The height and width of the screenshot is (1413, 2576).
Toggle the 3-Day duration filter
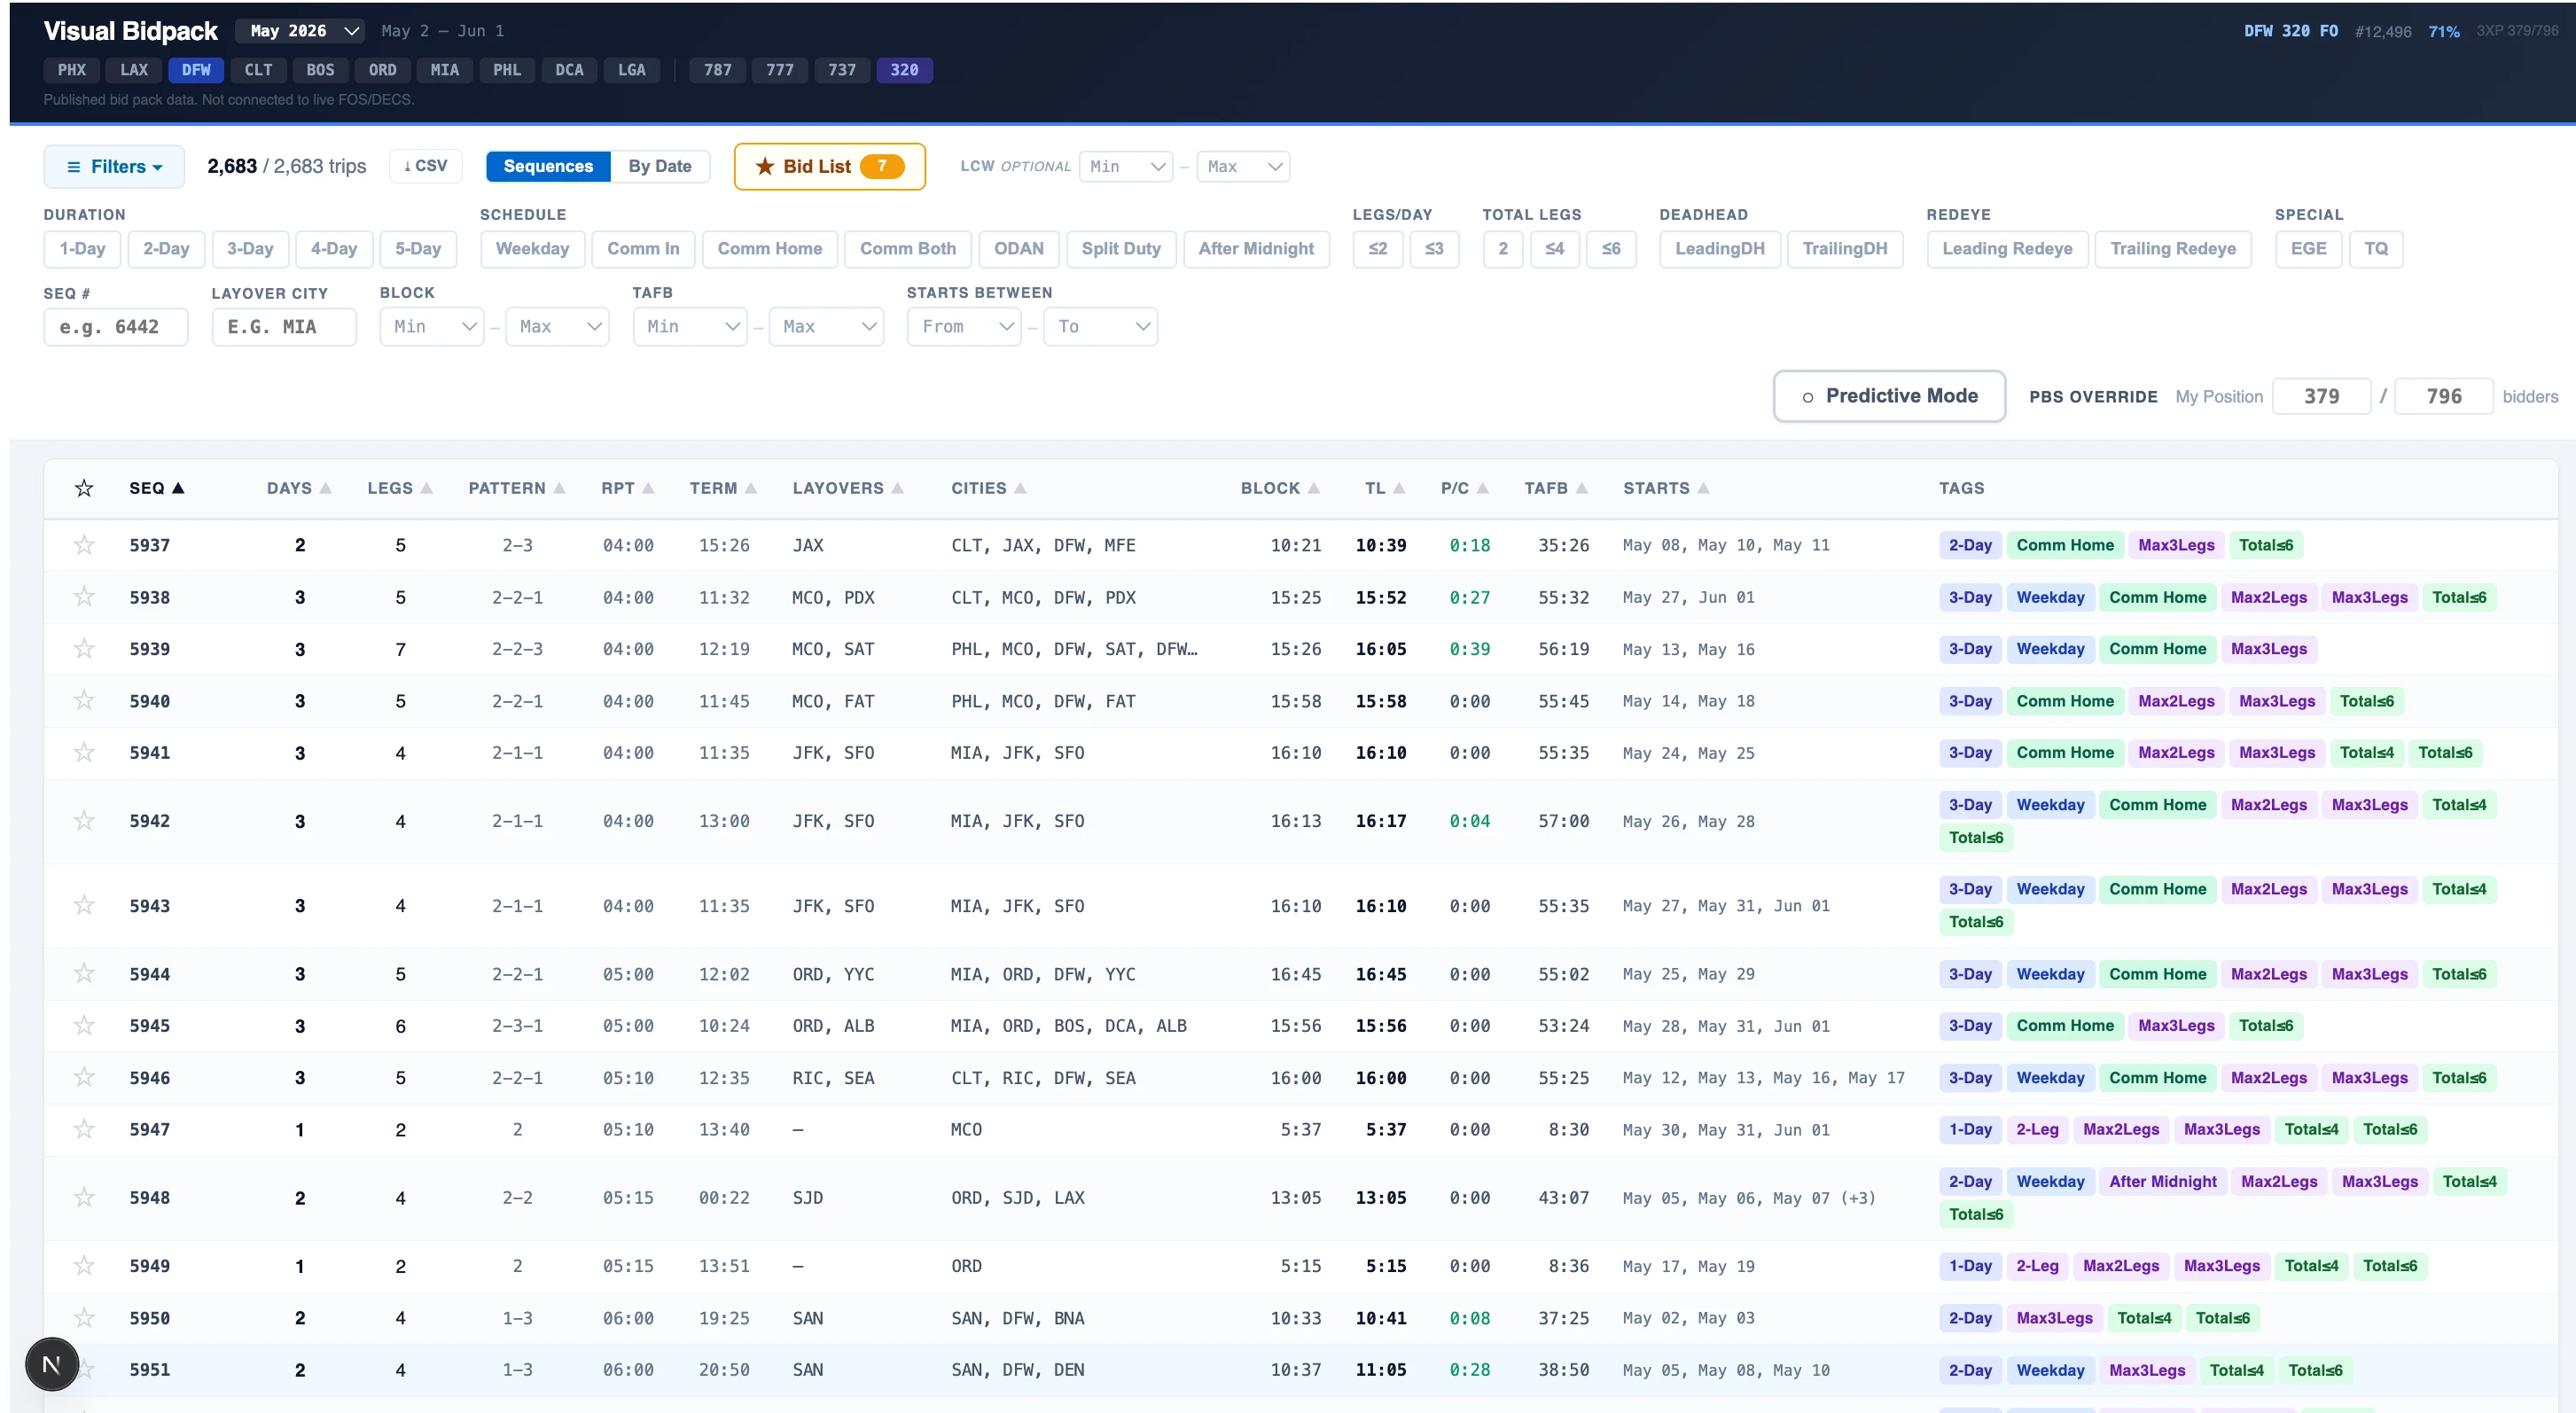[x=250, y=249]
